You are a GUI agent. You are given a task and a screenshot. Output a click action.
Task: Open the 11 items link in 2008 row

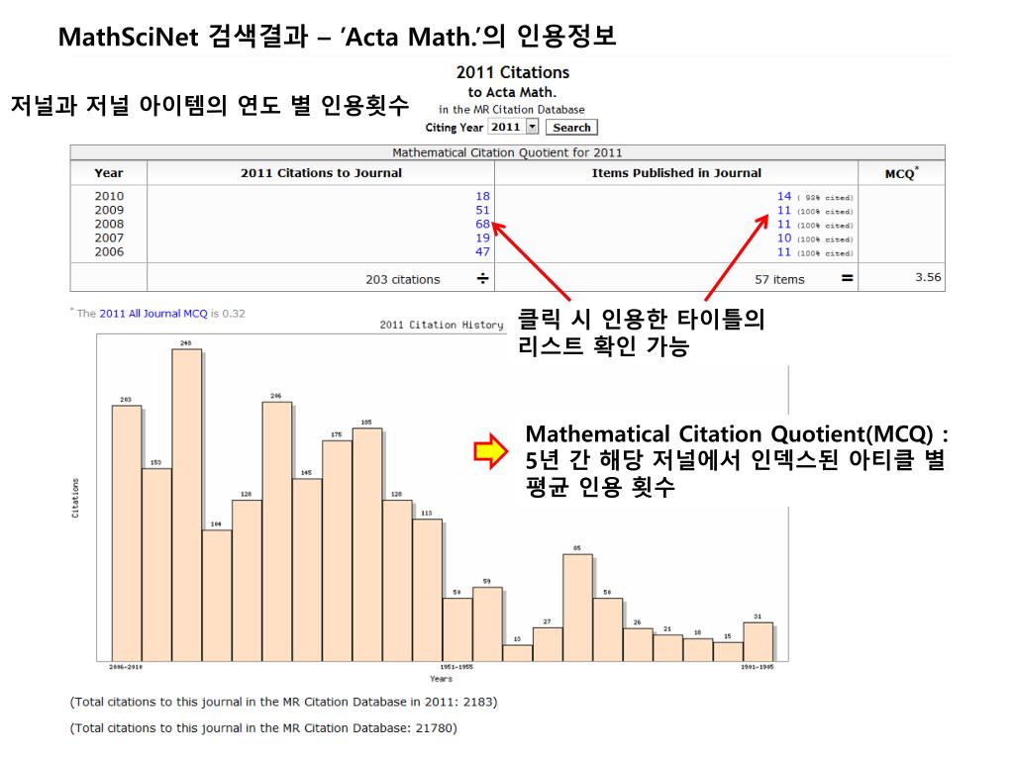784,225
